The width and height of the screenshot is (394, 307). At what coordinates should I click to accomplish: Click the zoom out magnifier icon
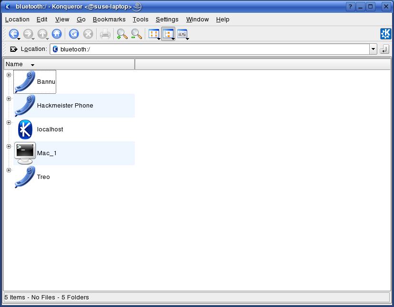pos(136,34)
